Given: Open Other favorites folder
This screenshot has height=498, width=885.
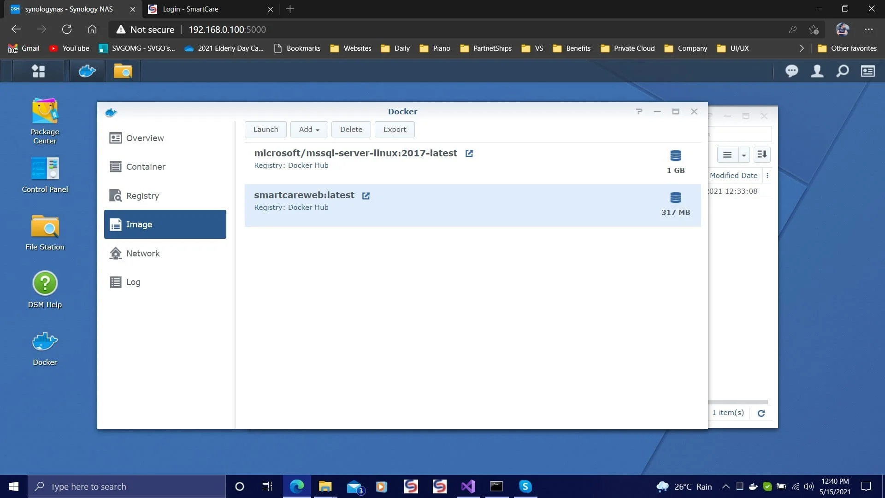Looking at the screenshot, I should tap(847, 48).
